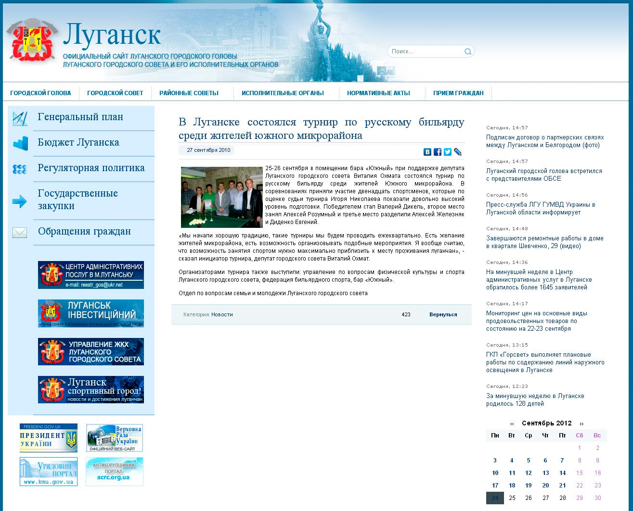The width and height of the screenshot is (633, 511).
Task: Open Президент України banner
Action: coord(49,438)
